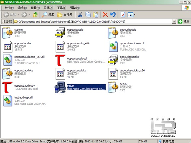Click the address bar folder icon
Viewport: 191px width, 143px height.
coord(16,22)
